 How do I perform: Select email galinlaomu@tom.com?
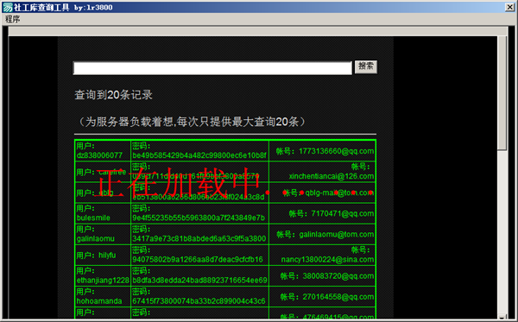pos(337,235)
